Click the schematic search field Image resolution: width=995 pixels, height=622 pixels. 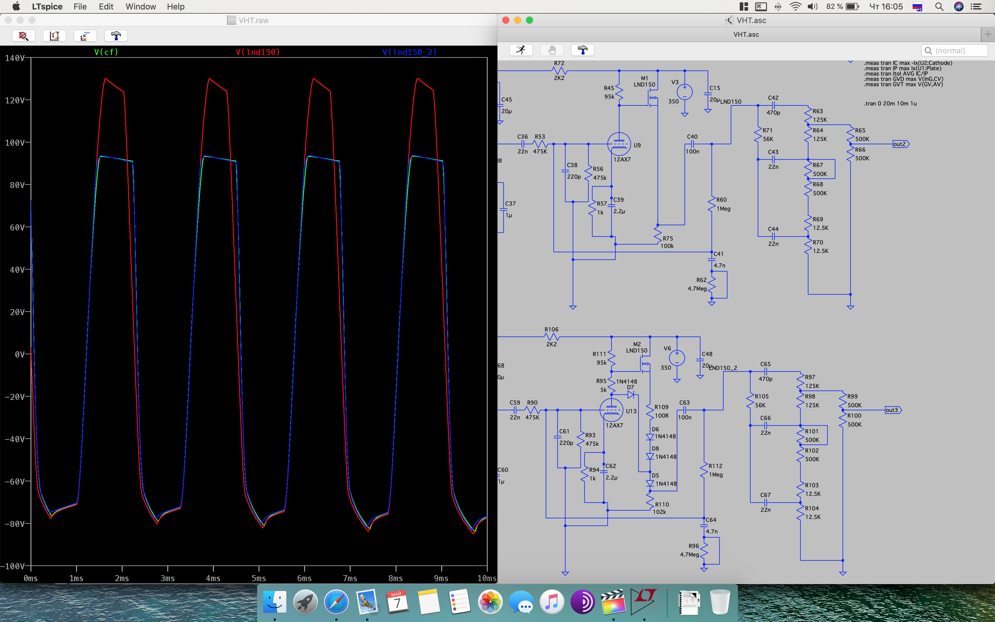(954, 51)
